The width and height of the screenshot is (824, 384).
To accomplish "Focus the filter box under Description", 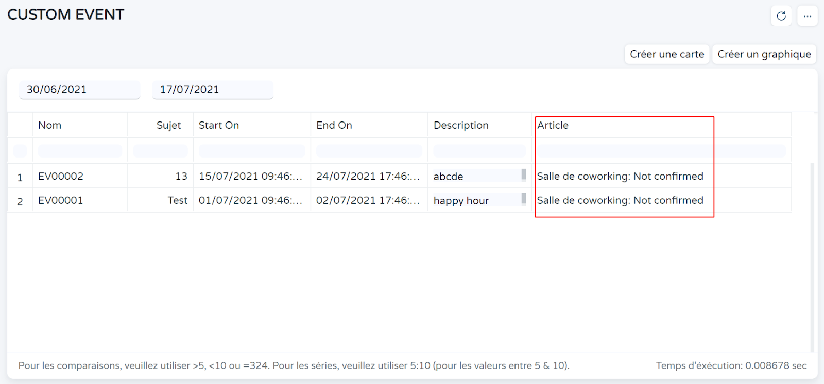I will (479, 151).
